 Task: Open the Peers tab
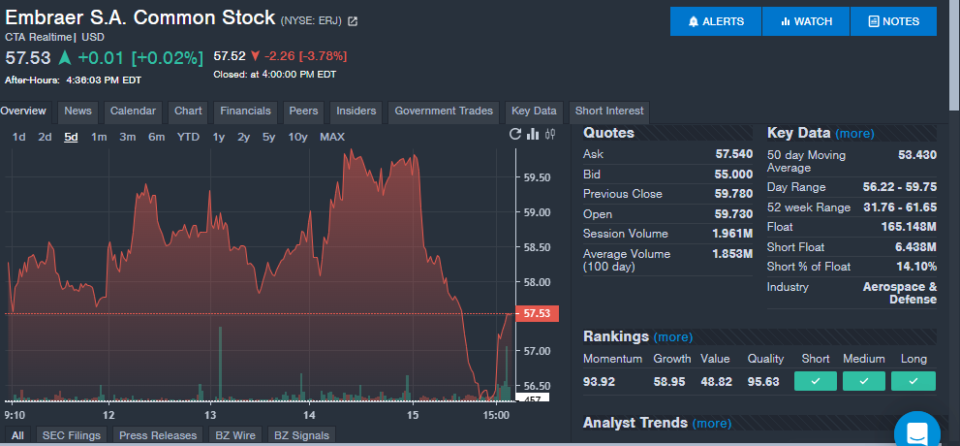tap(303, 111)
